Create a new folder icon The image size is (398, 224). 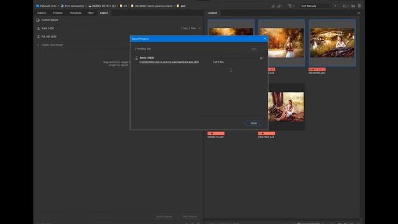[353, 6]
